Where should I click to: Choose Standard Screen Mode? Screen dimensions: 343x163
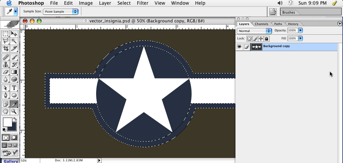click(x=4, y=145)
